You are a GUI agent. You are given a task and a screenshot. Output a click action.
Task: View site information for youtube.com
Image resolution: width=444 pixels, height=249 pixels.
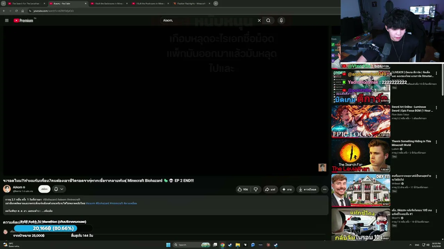[x=30, y=11]
